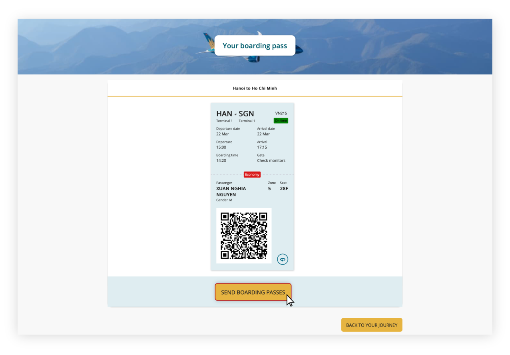The image size is (510, 355).
Task: Click the flight number VN215 label
Action: 281,113
